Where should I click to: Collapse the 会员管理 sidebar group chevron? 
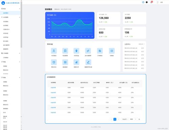(20, 17)
